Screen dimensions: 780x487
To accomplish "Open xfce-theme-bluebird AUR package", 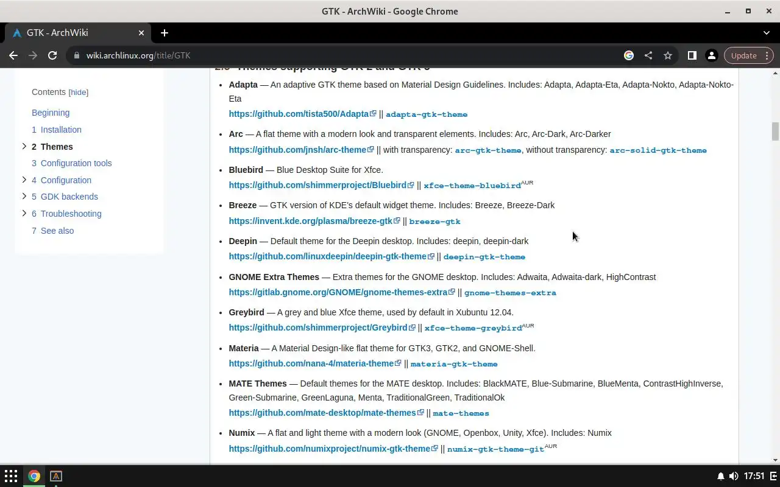I will (x=472, y=186).
